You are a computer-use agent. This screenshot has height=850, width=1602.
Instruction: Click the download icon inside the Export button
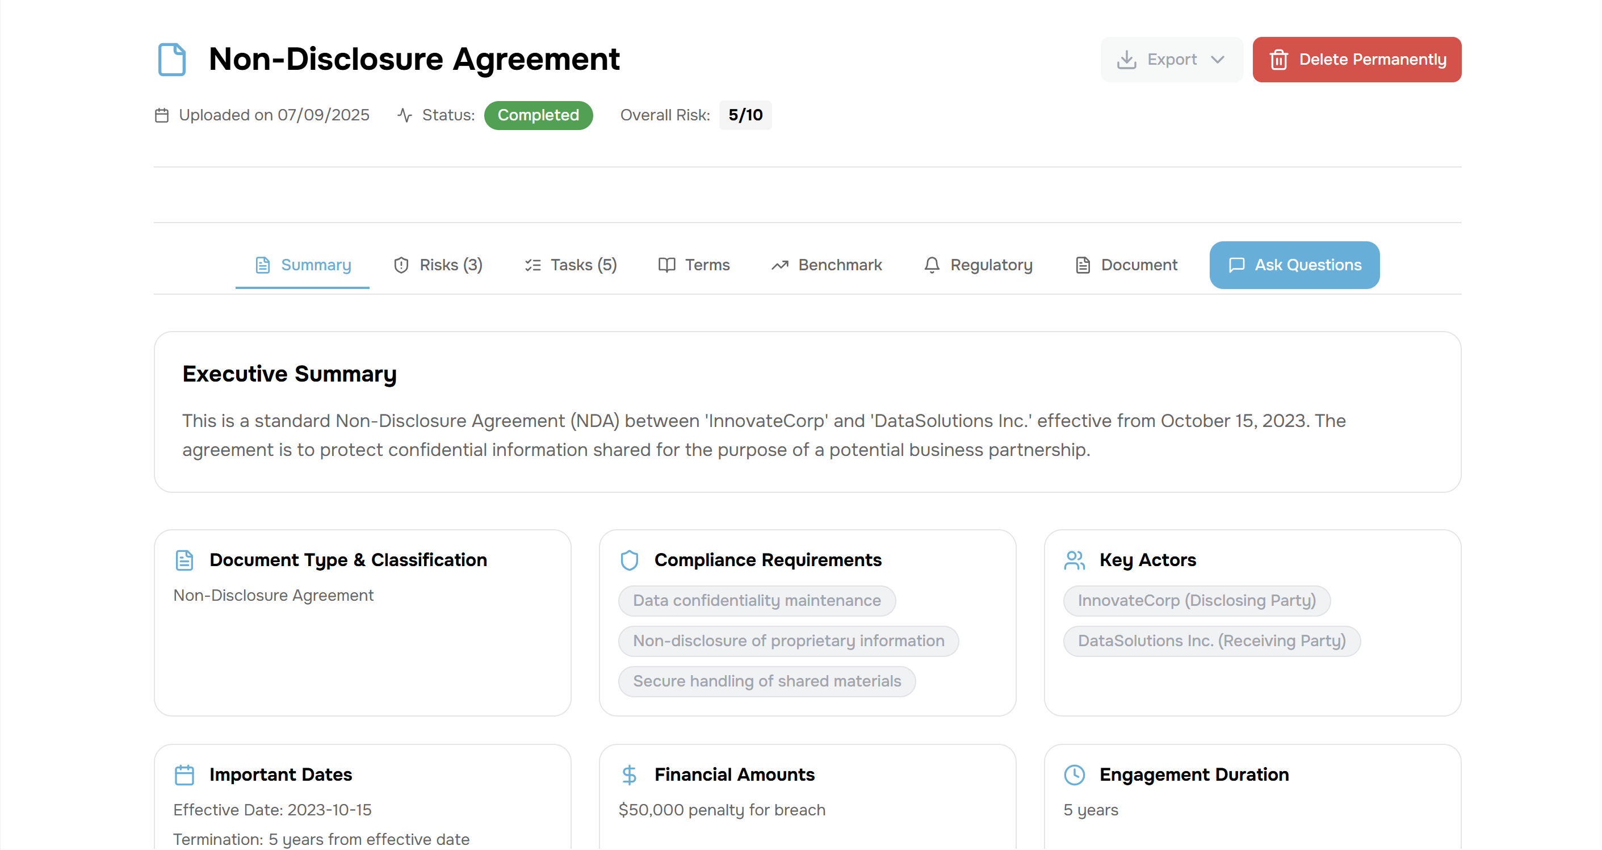click(1128, 59)
